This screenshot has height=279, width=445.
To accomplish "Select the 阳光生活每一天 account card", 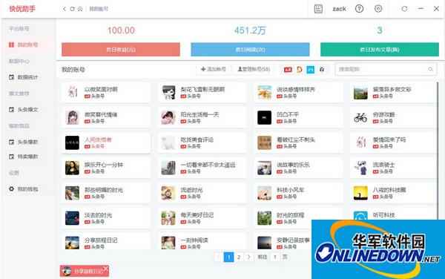I will point(202,117).
